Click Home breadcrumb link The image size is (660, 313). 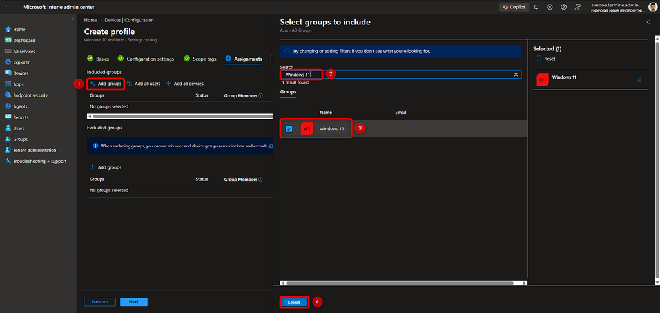point(90,20)
